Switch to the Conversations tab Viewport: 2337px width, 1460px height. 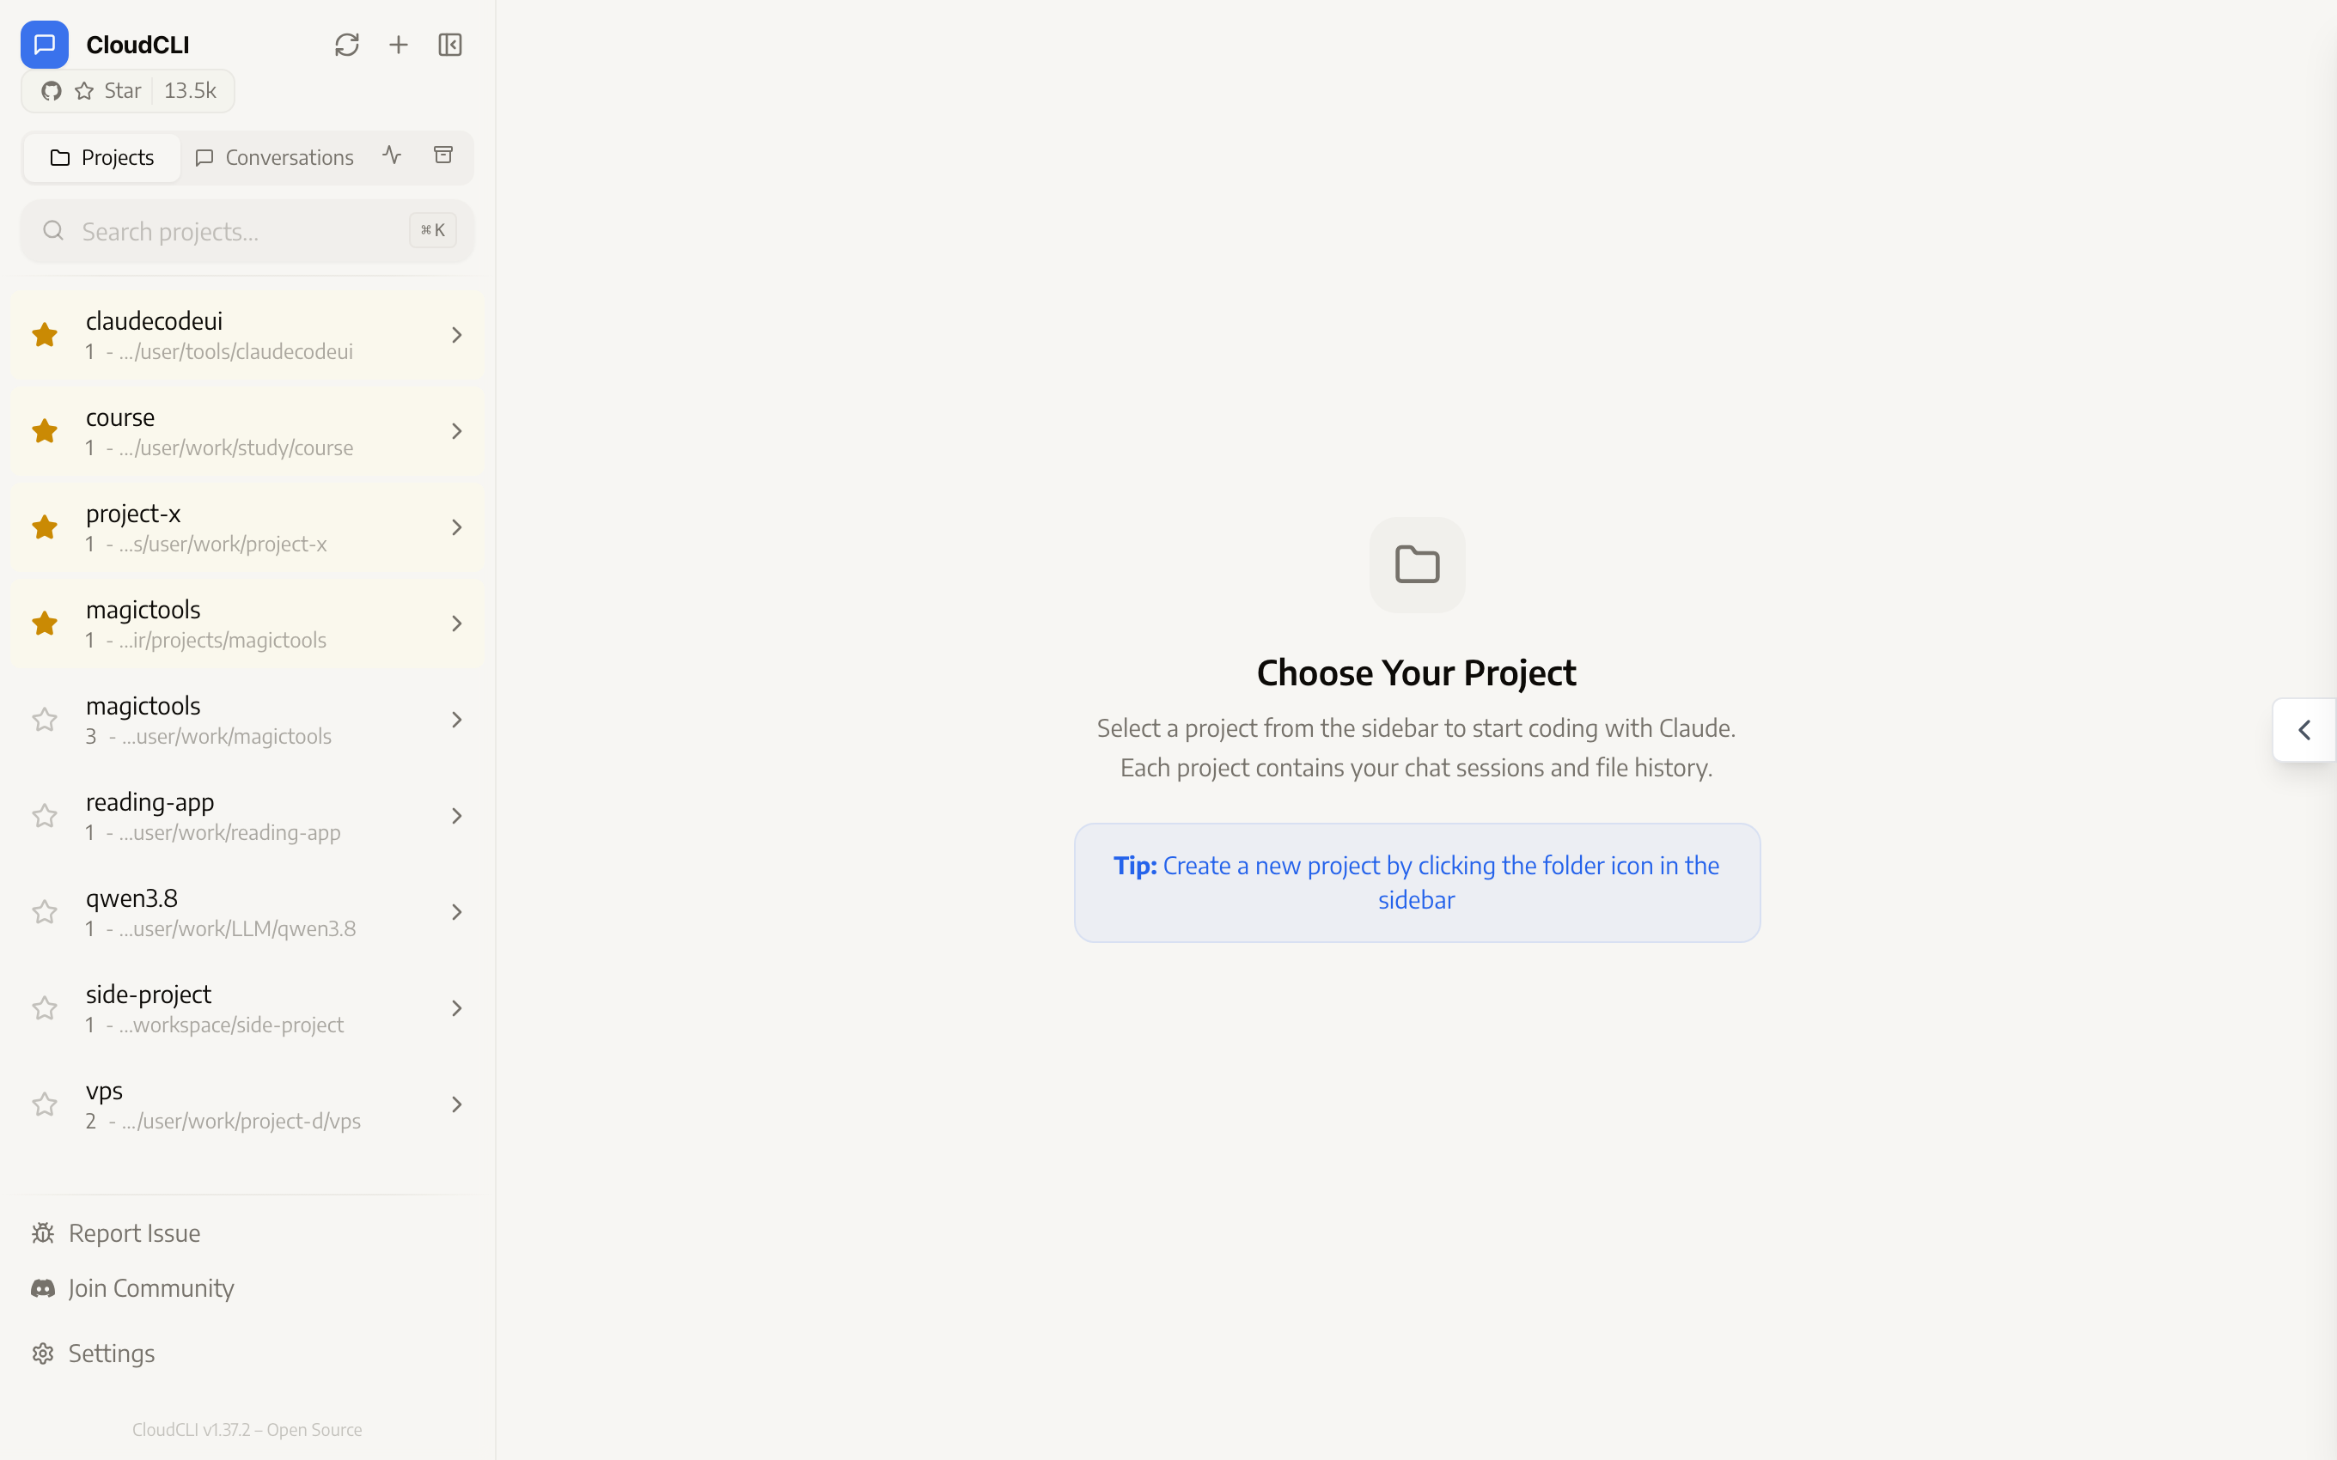coord(274,157)
